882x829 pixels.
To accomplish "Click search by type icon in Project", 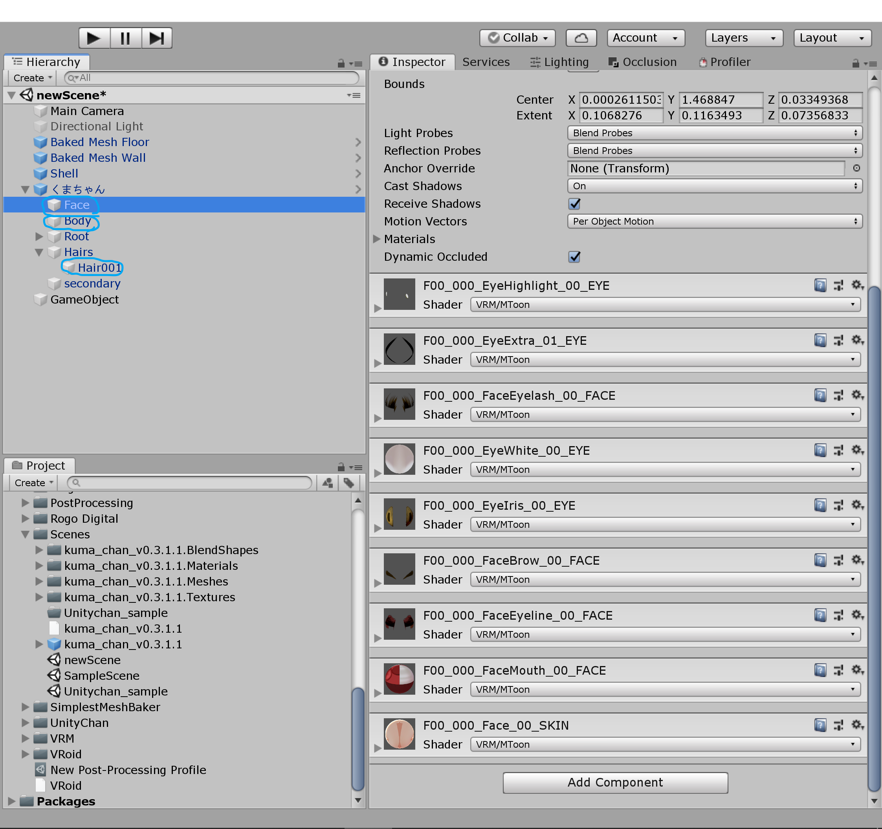I will (327, 483).
